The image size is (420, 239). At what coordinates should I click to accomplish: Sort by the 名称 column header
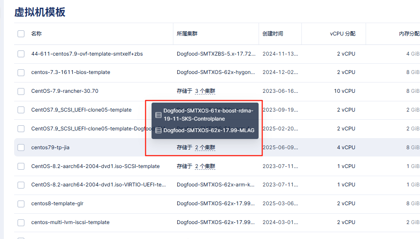coord(36,34)
